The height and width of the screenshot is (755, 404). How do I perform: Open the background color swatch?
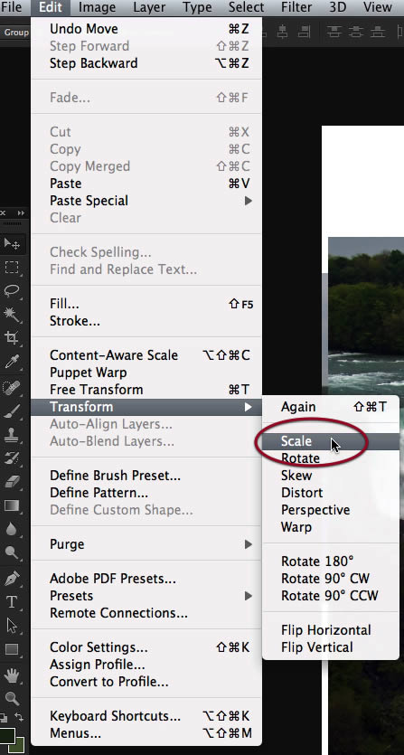19,747
